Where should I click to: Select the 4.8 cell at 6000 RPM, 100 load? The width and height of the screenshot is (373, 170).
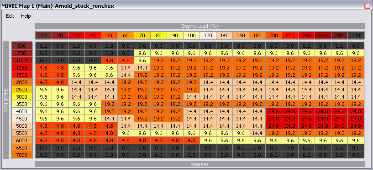tap(191, 140)
